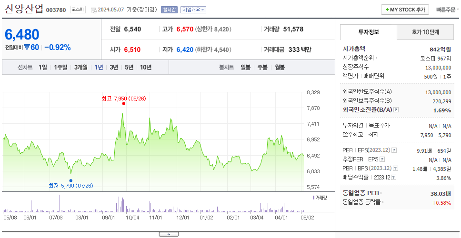Open the 기업개요 dropdown
The height and width of the screenshot is (238, 461).
(193, 10)
